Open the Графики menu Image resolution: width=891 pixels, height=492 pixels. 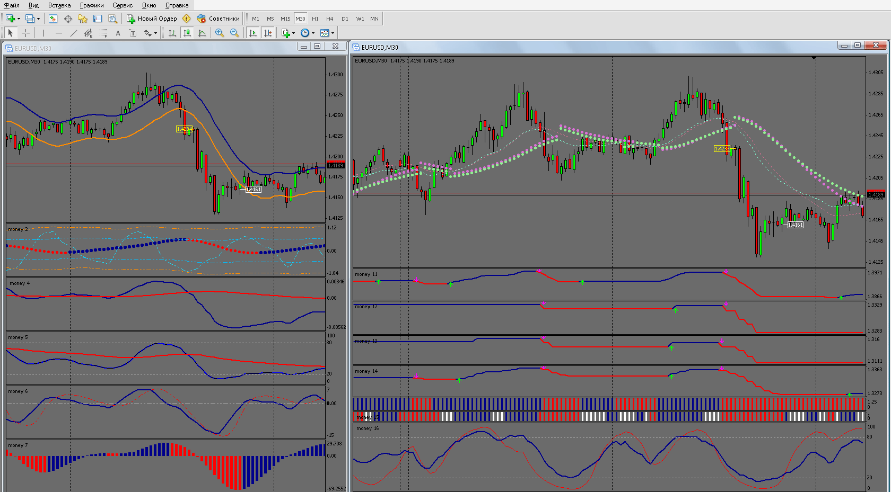coord(92,5)
